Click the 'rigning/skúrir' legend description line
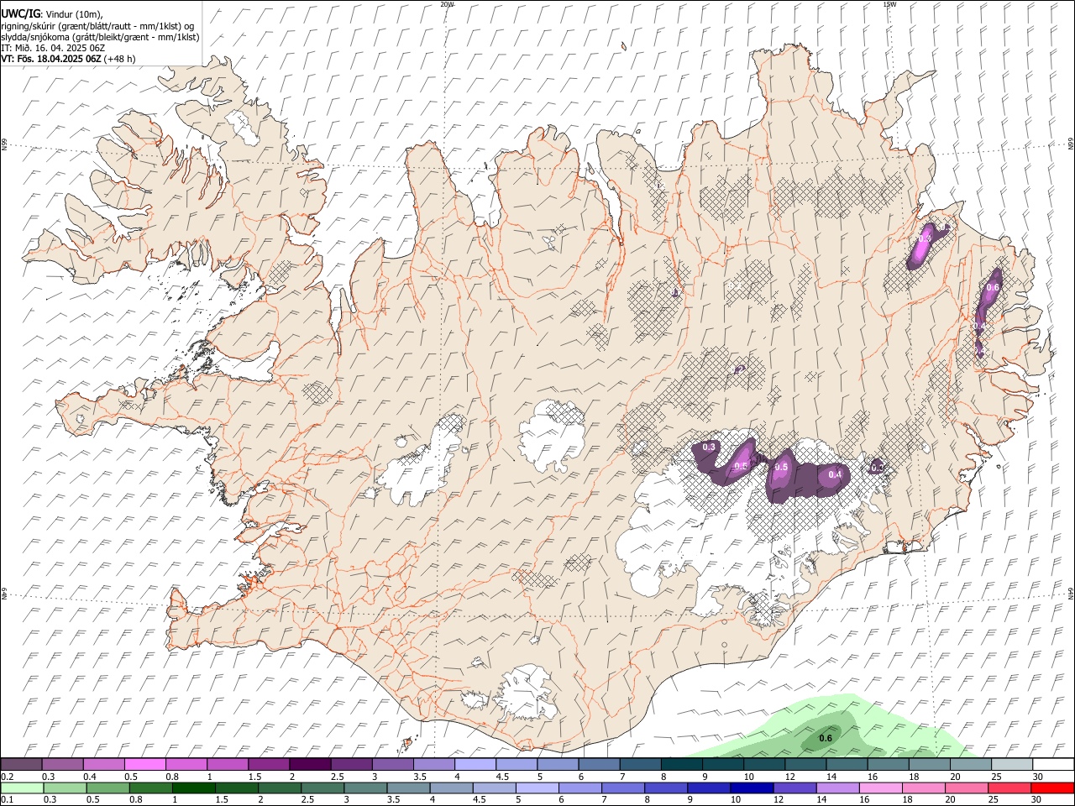The height and width of the screenshot is (806, 1075). click(98, 26)
